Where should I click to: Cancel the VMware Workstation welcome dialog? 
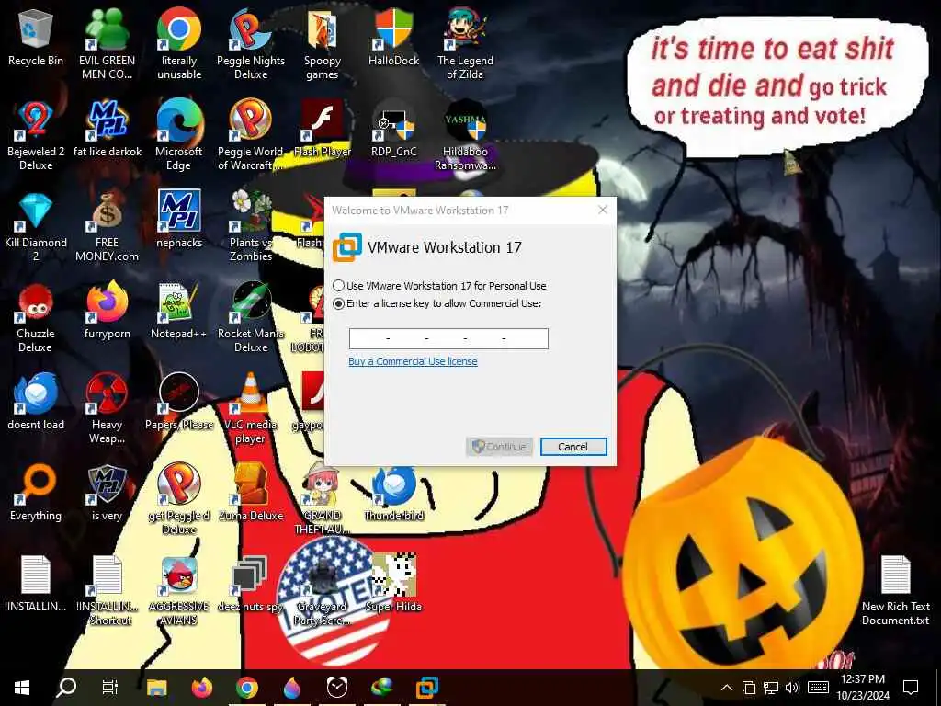pyautogui.click(x=573, y=447)
